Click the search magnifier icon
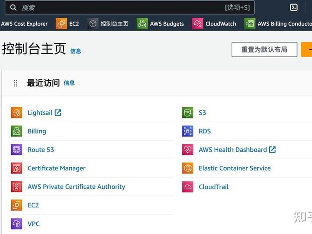The width and height of the screenshot is (312, 234). (13, 7)
